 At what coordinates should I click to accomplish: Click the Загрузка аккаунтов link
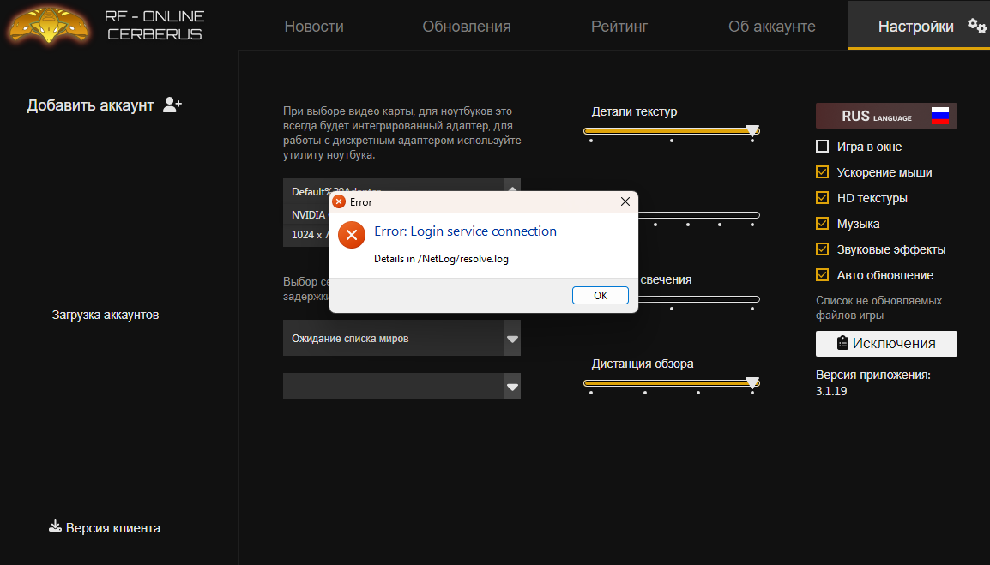(x=106, y=315)
